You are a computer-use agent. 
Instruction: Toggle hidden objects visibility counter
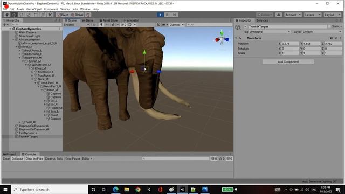pyautogui.click(x=123, y=25)
